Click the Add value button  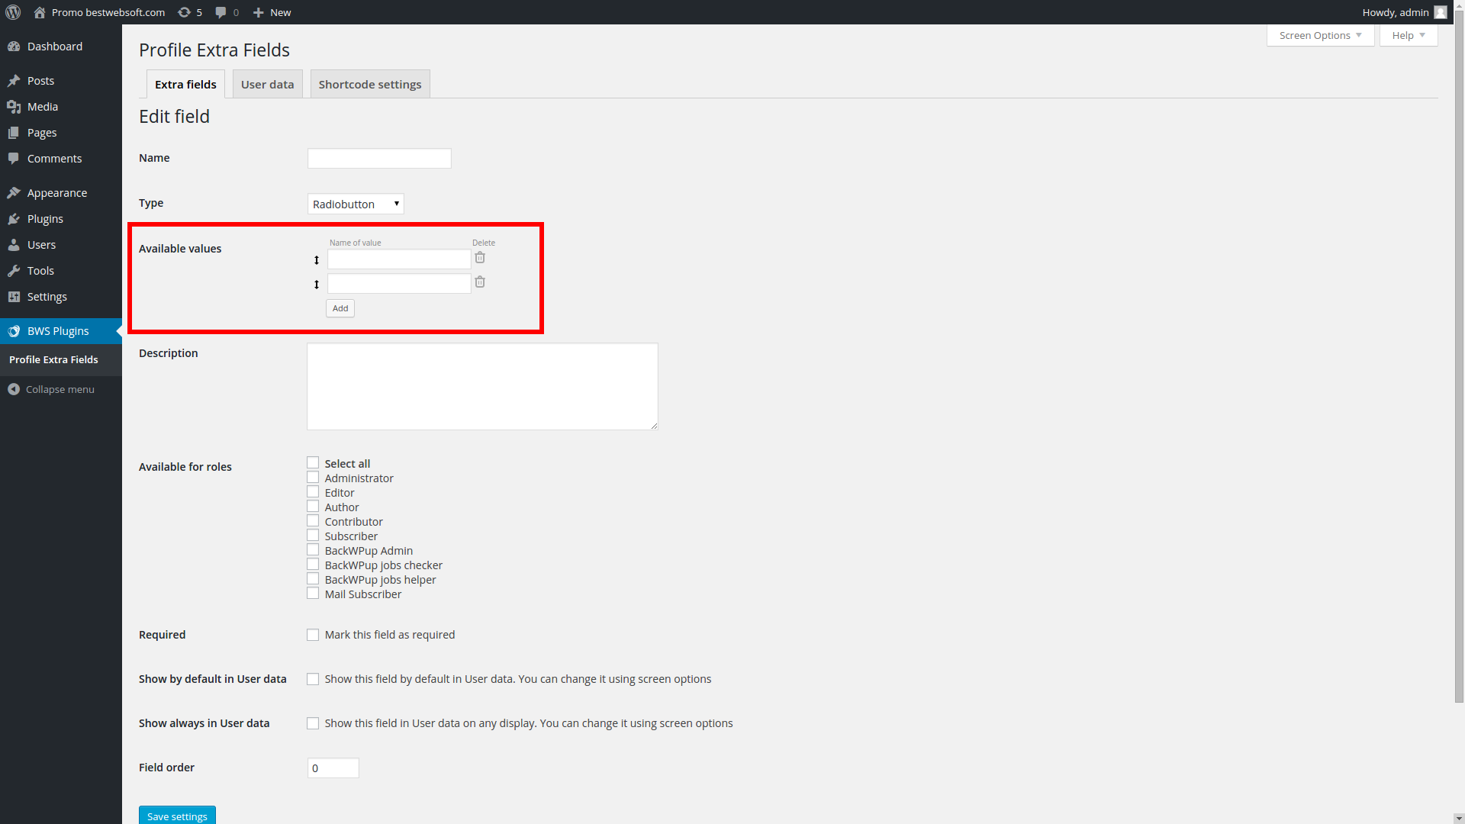click(x=340, y=308)
